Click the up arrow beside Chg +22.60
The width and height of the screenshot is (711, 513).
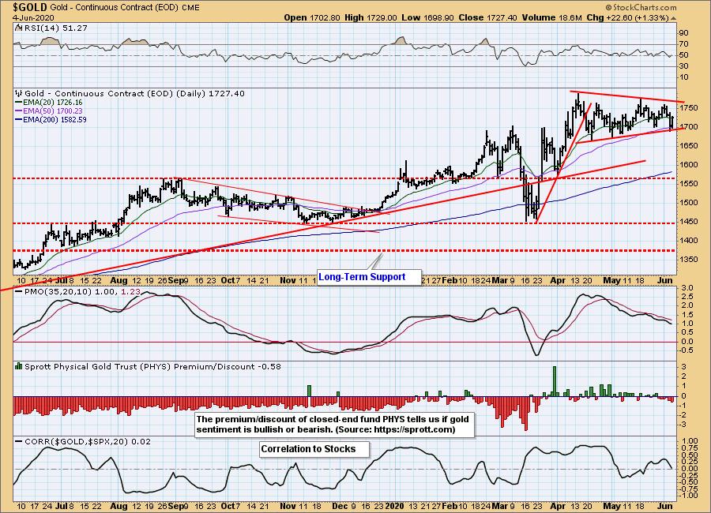point(674,18)
